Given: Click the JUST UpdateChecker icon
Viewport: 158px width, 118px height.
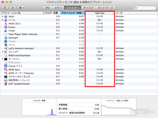Looking at the screenshot, I should 6,84.
